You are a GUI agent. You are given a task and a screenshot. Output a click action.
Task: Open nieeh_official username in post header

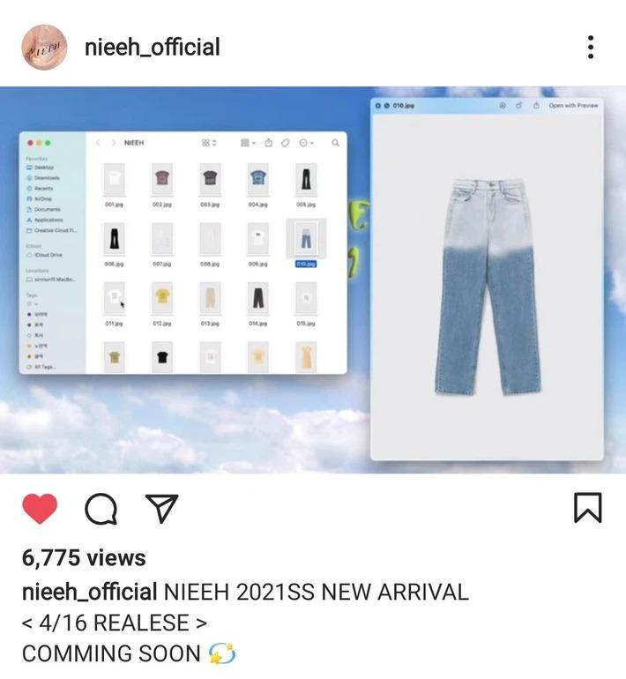pyautogui.click(x=153, y=48)
